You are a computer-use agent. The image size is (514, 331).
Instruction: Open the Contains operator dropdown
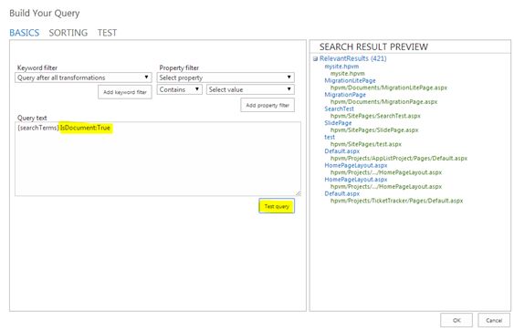179,89
